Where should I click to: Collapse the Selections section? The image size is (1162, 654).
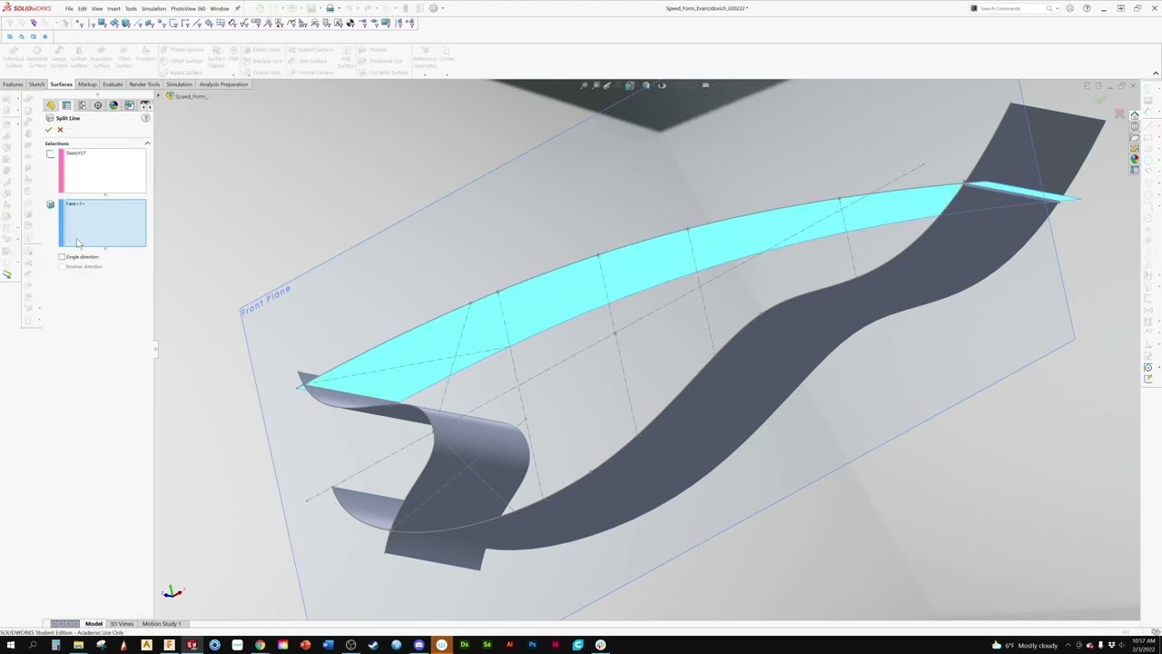coord(147,144)
